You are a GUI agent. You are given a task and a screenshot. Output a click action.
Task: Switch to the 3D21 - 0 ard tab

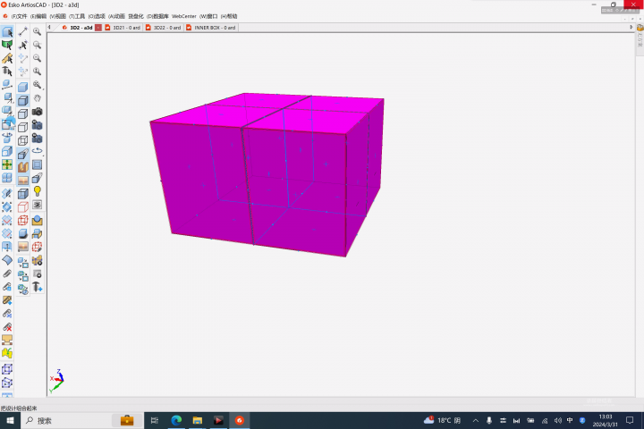coord(125,28)
